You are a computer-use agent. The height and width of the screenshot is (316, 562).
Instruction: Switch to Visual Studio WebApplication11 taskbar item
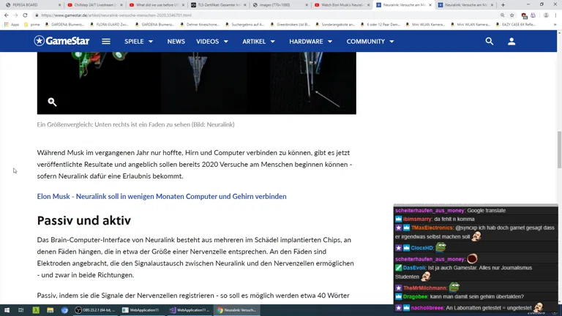coord(189,310)
